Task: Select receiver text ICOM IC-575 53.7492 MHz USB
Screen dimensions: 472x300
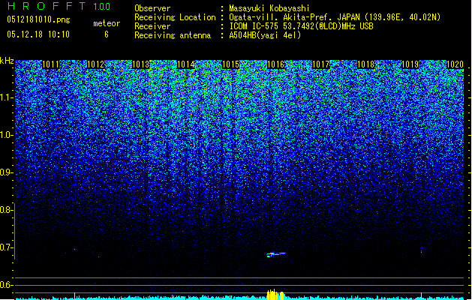Action: coord(301,26)
